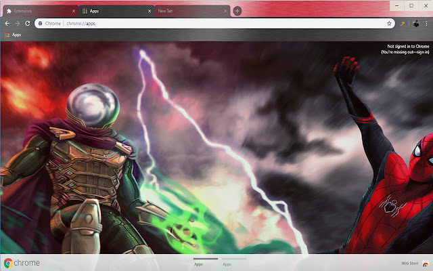This screenshot has height=271, width=433.
Task: Switch to the New Tab tab
Action: point(192,11)
